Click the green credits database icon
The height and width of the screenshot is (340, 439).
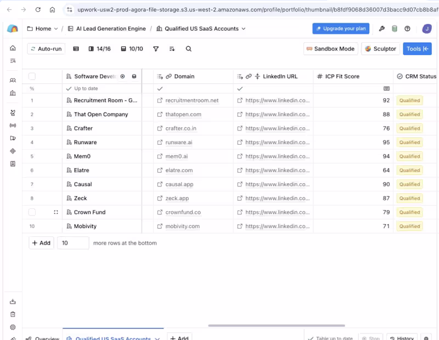395,29
